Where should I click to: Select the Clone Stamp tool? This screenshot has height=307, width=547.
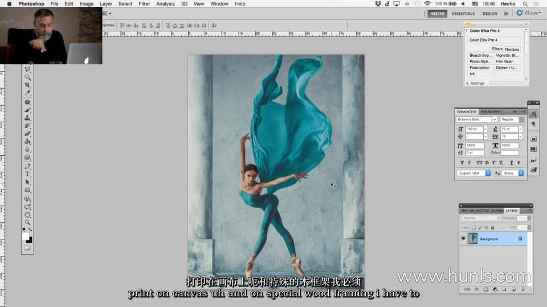[x=27, y=118]
